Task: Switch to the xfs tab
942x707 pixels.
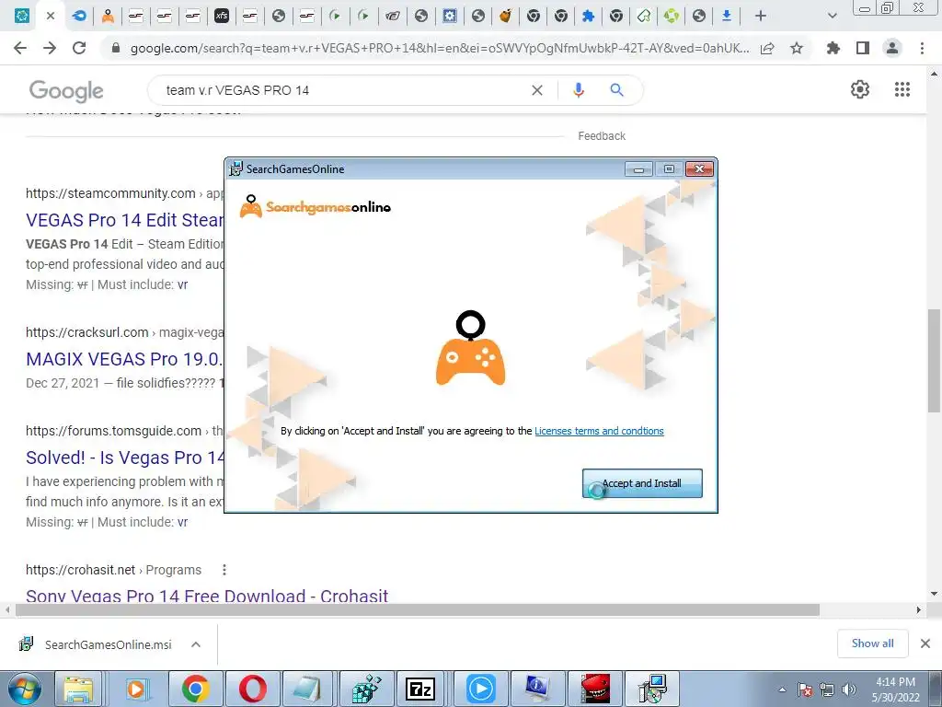Action: [x=222, y=17]
